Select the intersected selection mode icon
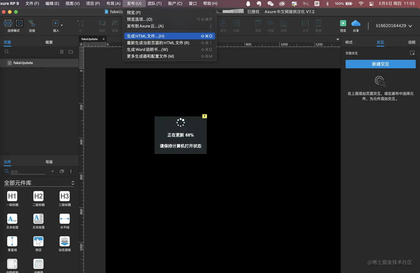The image size is (420, 273). pyautogui.click(x=8, y=23)
